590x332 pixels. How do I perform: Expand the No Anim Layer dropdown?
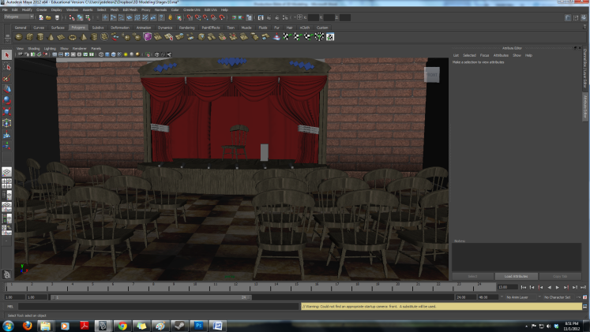coord(520,297)
